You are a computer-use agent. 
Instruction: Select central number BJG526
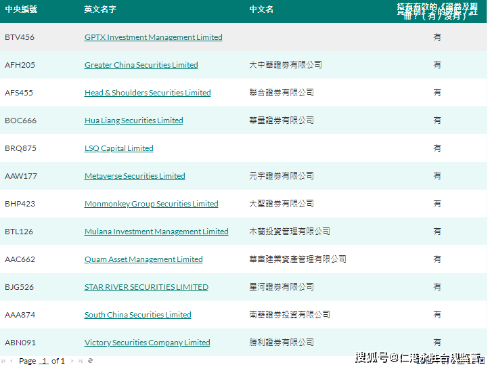tap(19, 287)
